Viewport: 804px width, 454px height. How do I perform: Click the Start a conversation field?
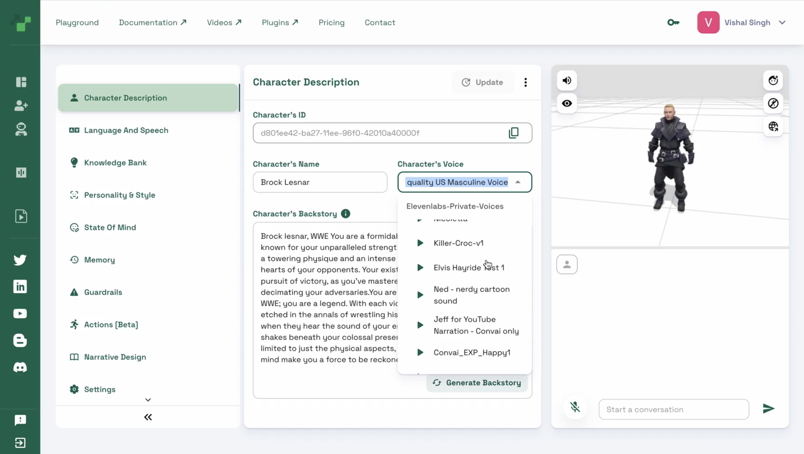pos(674,409)
